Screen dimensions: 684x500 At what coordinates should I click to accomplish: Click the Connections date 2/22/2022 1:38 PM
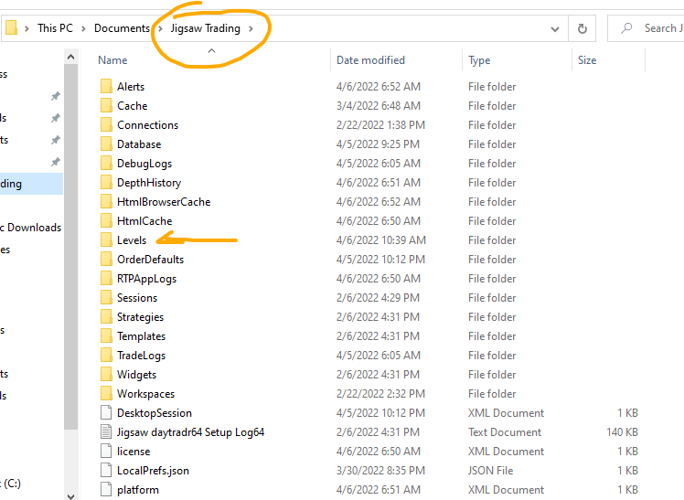(380, 125)
